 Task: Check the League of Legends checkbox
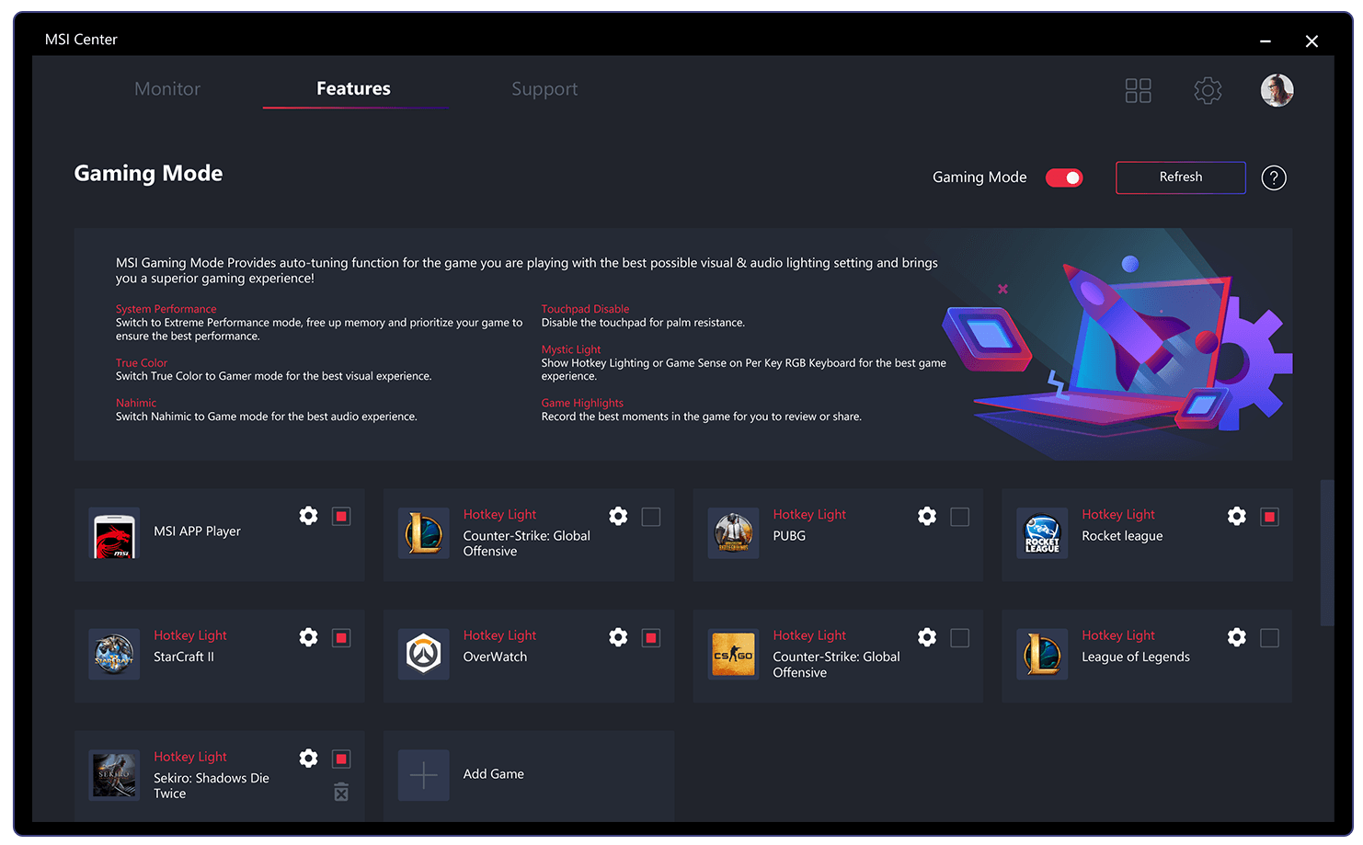[1270, 638]
